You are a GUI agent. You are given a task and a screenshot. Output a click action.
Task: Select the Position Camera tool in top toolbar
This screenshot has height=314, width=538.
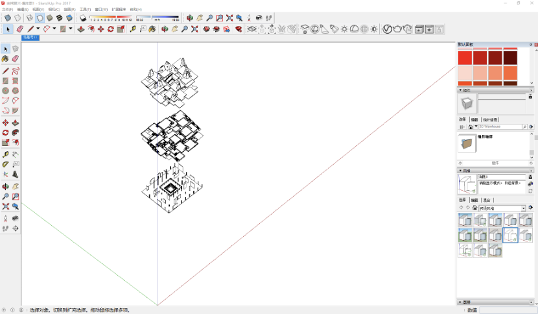click(x=249, y=18)
